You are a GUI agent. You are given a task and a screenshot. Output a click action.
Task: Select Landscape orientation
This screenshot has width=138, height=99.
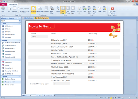[40, 10]
